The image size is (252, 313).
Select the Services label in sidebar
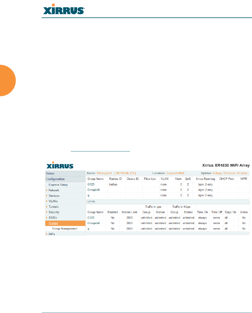click(54, 196)
